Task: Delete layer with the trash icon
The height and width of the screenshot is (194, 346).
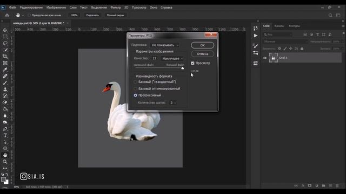Action: pos(337,185)
